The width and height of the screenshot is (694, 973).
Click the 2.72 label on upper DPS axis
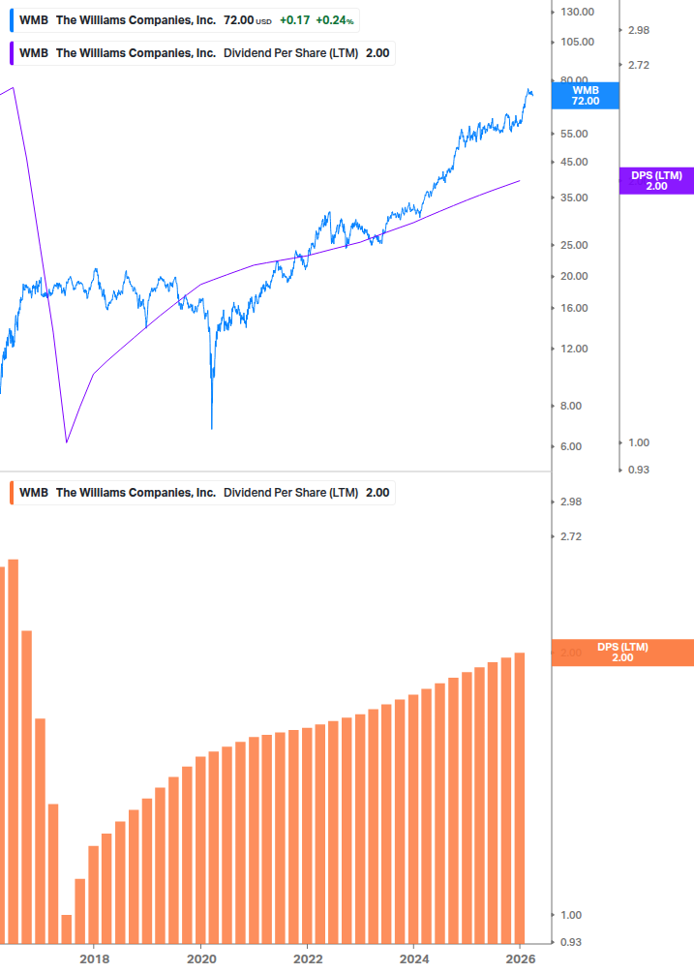pyautogui.click(x=639, y=65)
